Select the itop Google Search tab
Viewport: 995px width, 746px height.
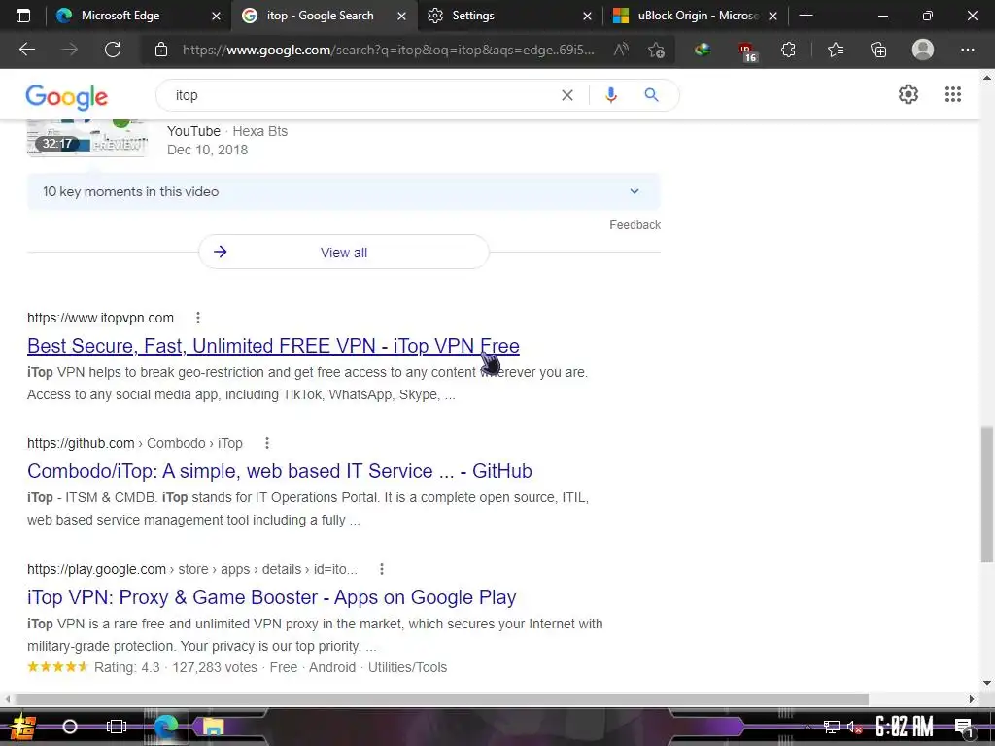point(320,16)
